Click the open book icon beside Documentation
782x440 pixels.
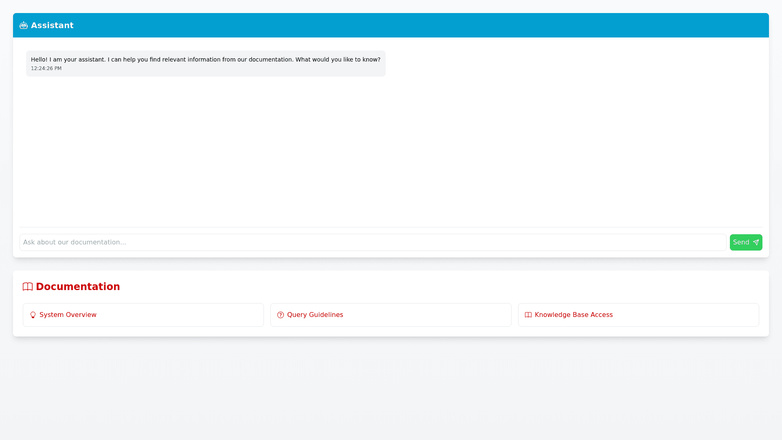[x=28, y=287]
